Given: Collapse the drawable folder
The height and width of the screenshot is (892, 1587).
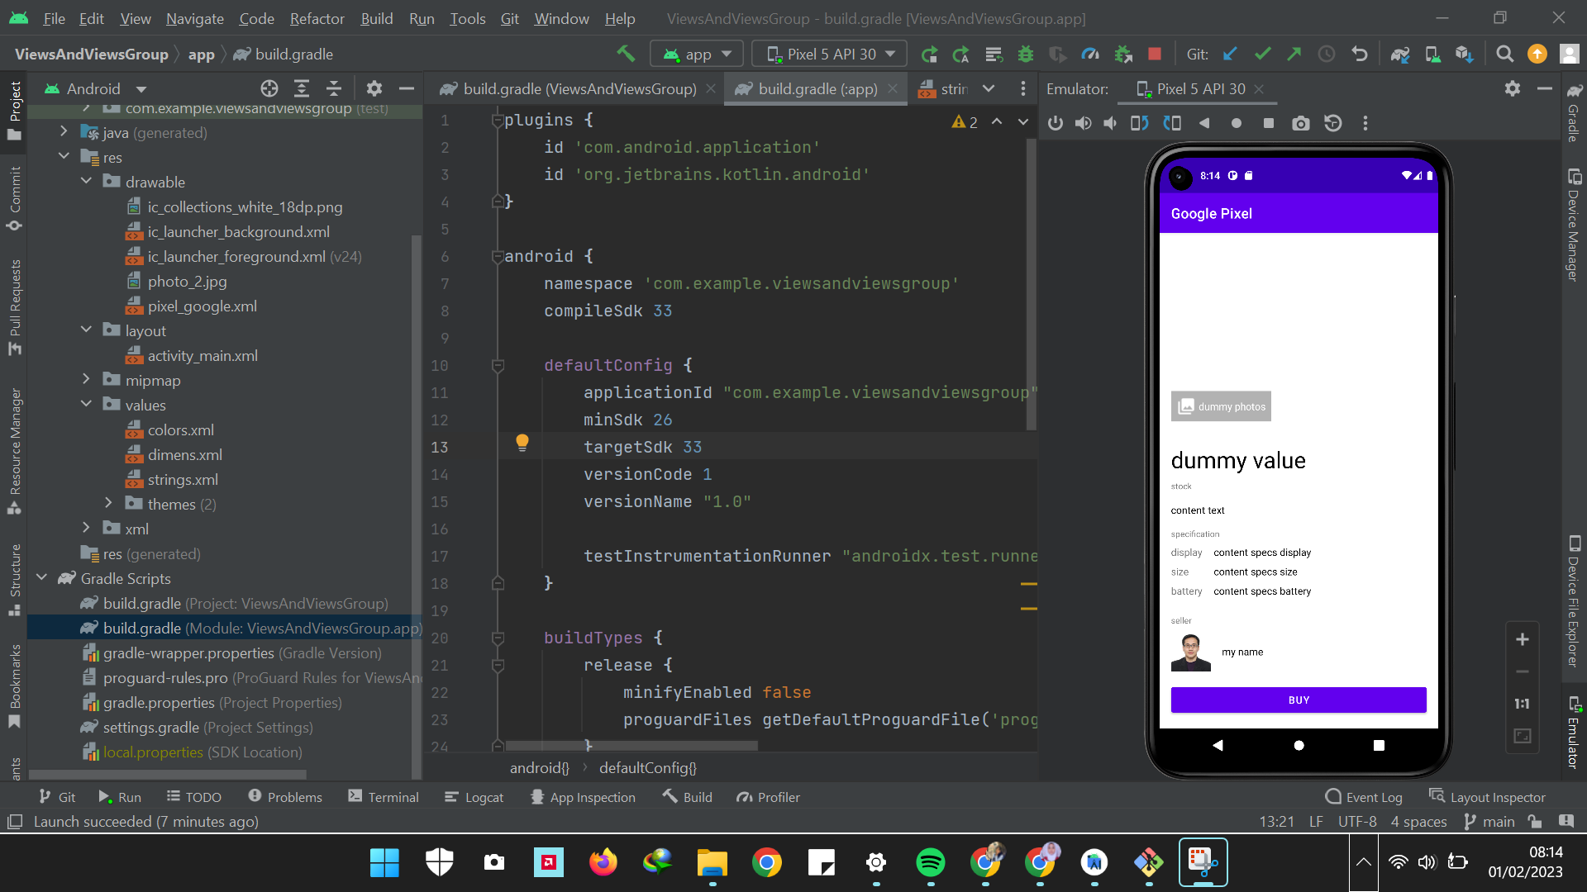Looking at the screenshot, I should click(86, 182).
